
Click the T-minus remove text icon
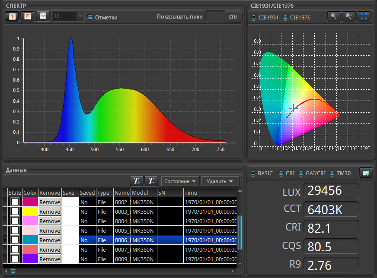coord(151,181)
